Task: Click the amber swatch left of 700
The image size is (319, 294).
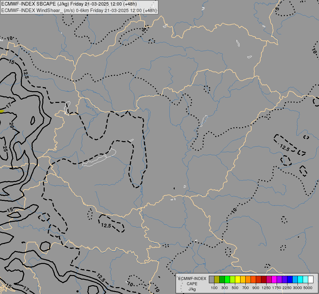Action: (243, 280)
